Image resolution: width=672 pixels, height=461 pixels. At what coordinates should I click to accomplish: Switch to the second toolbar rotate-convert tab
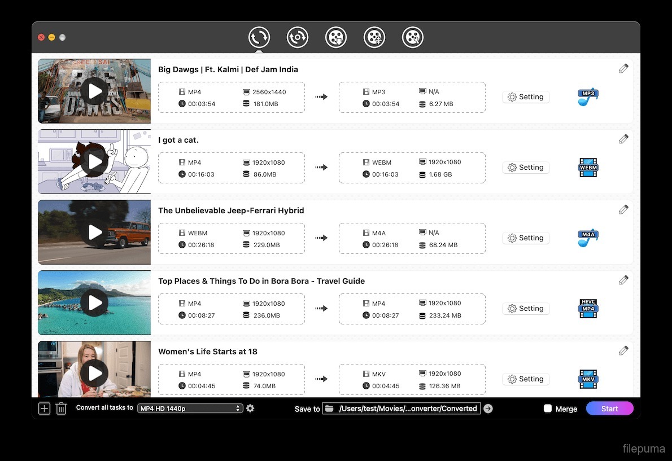coord(298,38)
